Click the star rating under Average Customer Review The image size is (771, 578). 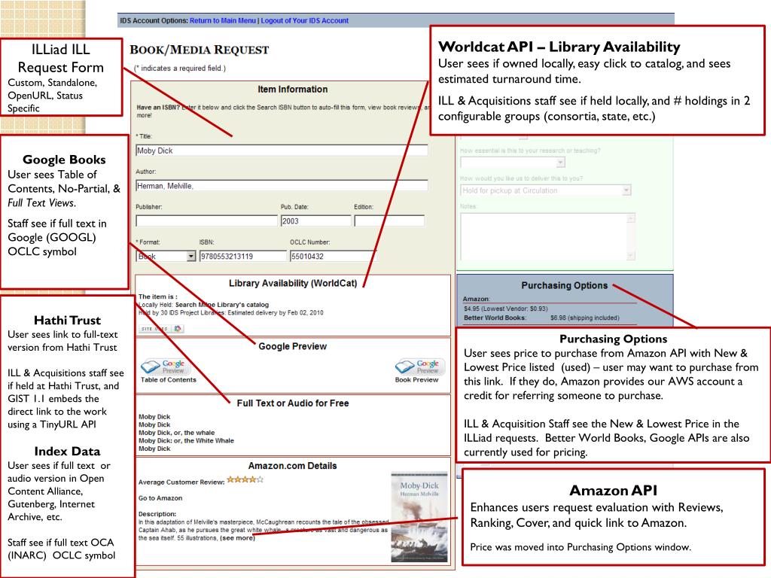coord(245,479)
